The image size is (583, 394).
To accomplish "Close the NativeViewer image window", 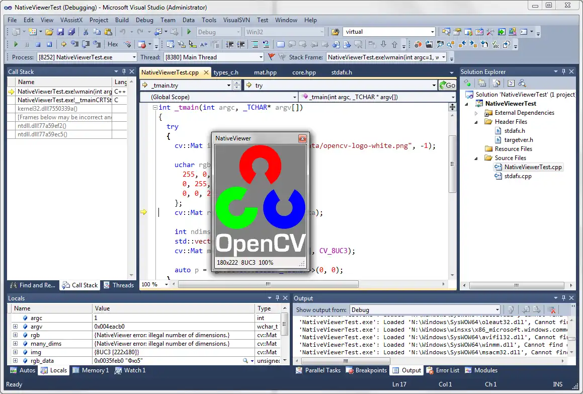I will point(303,138).
